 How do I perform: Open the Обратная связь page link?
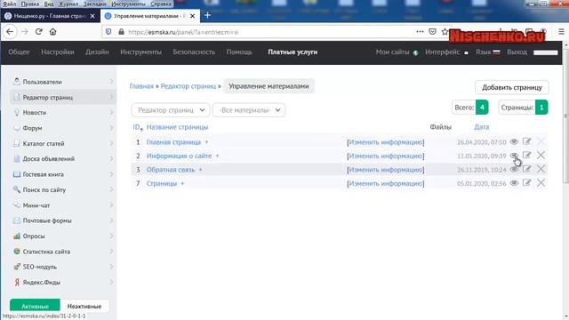point(171,170)
